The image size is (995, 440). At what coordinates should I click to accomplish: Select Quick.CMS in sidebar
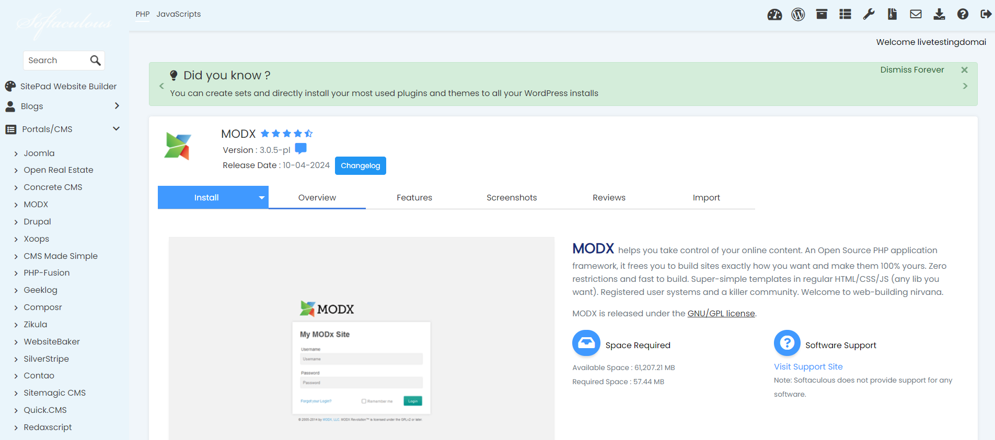[45, 410]
